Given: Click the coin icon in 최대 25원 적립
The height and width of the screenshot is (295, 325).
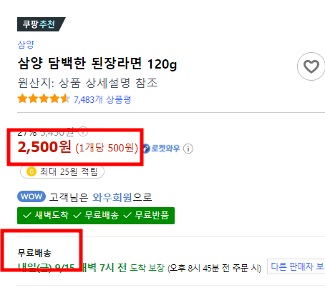Looking at the screenshot, I should click(31, 171).
